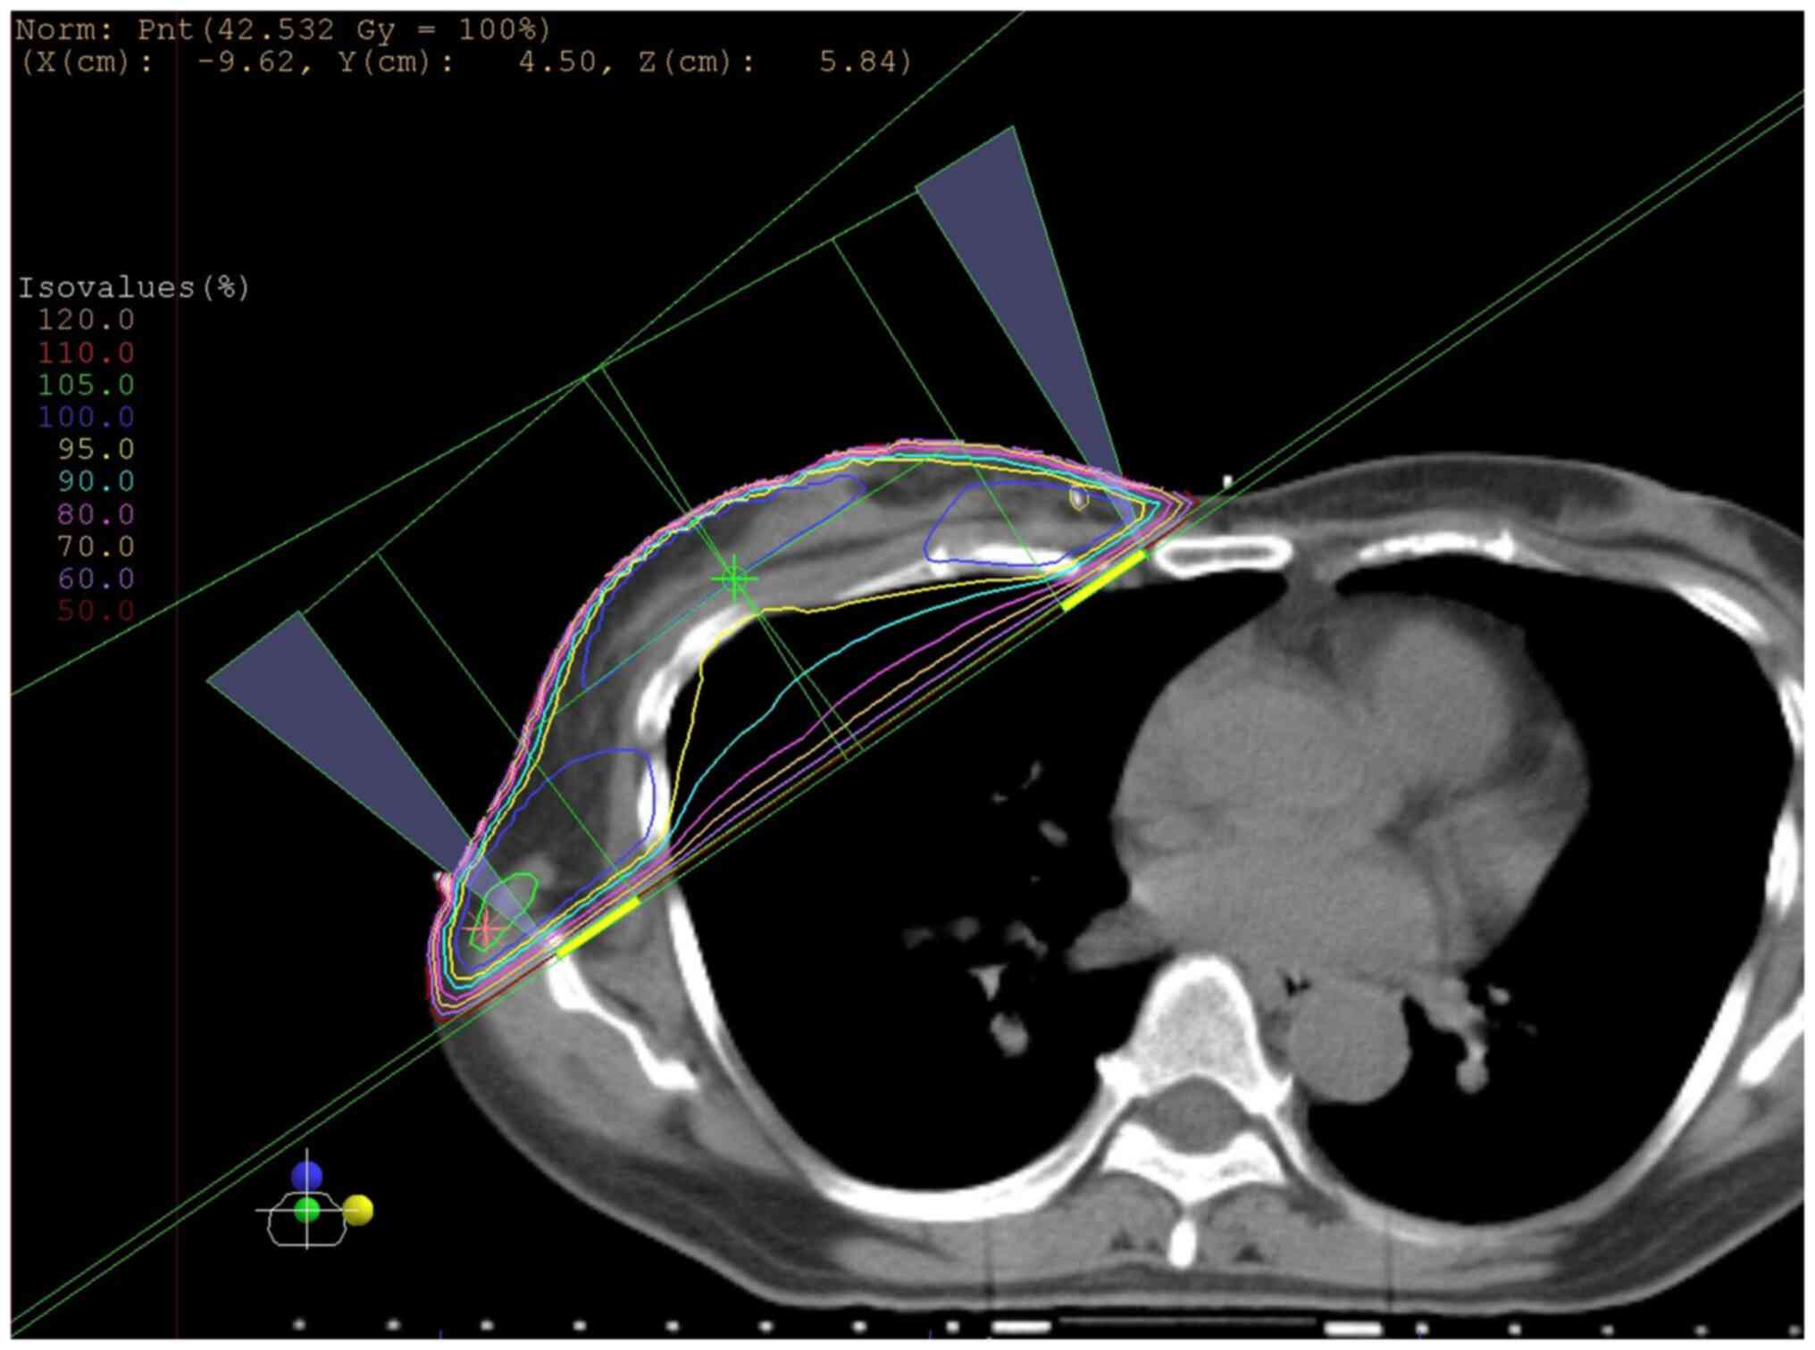Click the 90.0 isovalue label
Screen dimensions: 1815x1350
pos(96,481)
